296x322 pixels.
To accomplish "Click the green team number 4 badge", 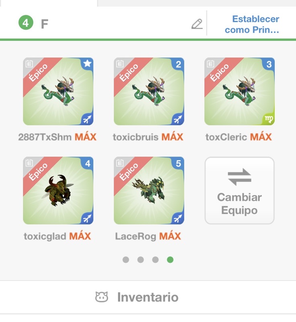I will pyautogui.click(x=26, y=23).
